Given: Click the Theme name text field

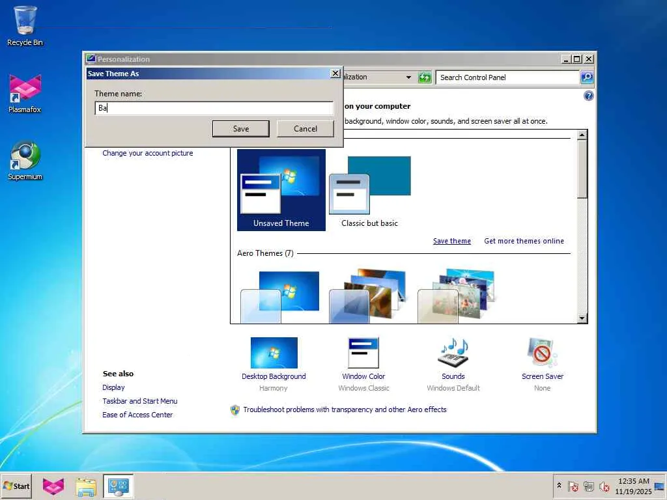Looking at the screenshot, I should [214, 108].
